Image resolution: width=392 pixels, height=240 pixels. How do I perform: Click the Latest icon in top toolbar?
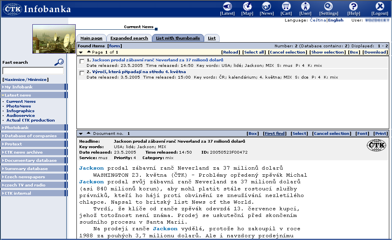click(227, 6)
